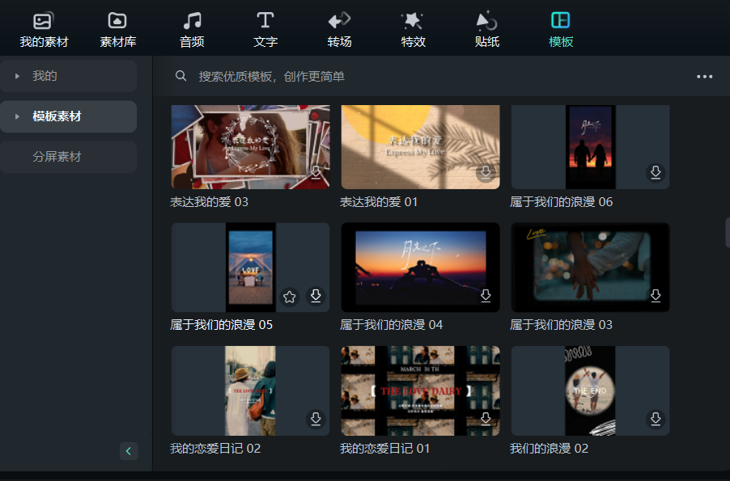Open the 素材库 stock library
Screen dimensions: 730x481
(x=117, y=29)
